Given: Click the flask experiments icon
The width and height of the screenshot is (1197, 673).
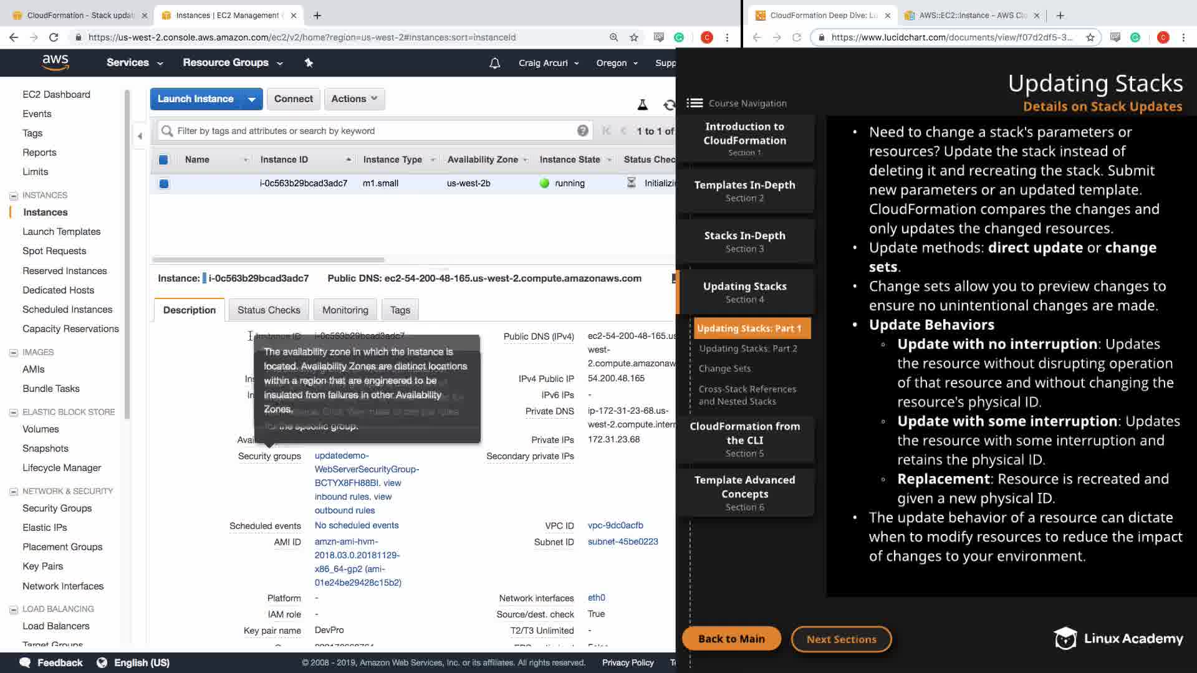Looking at the screenshot, I should pyautogui.click(x=642, y=105).
